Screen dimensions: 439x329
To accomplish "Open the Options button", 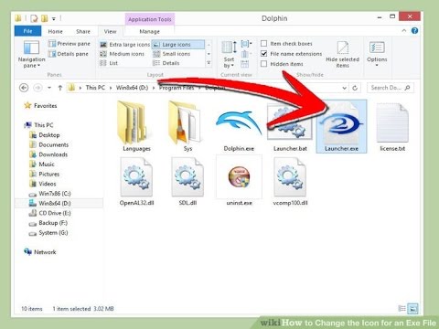I will [x=377, y=54].
